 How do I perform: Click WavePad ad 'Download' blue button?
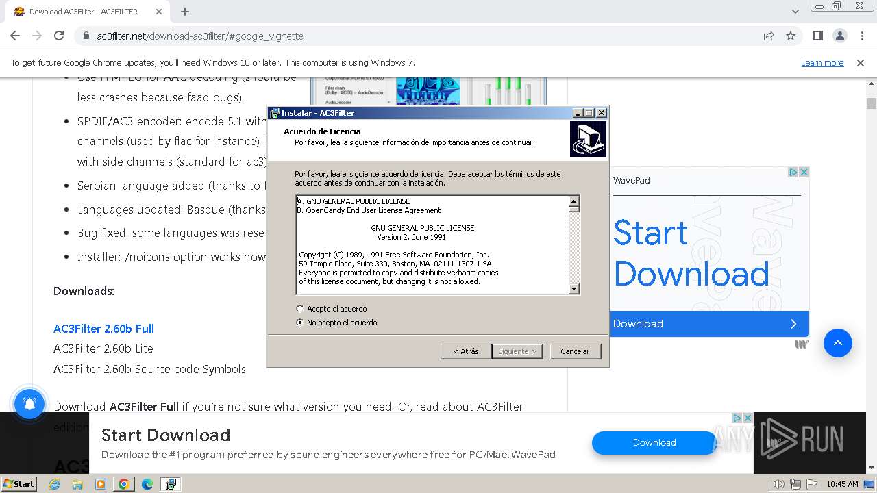[x=709, y=324]
